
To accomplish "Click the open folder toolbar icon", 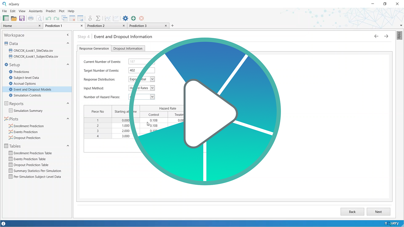I will coord(14,18).
